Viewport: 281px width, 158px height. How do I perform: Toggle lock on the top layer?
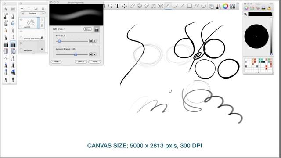pyautogui.click(x=42, y=25)
